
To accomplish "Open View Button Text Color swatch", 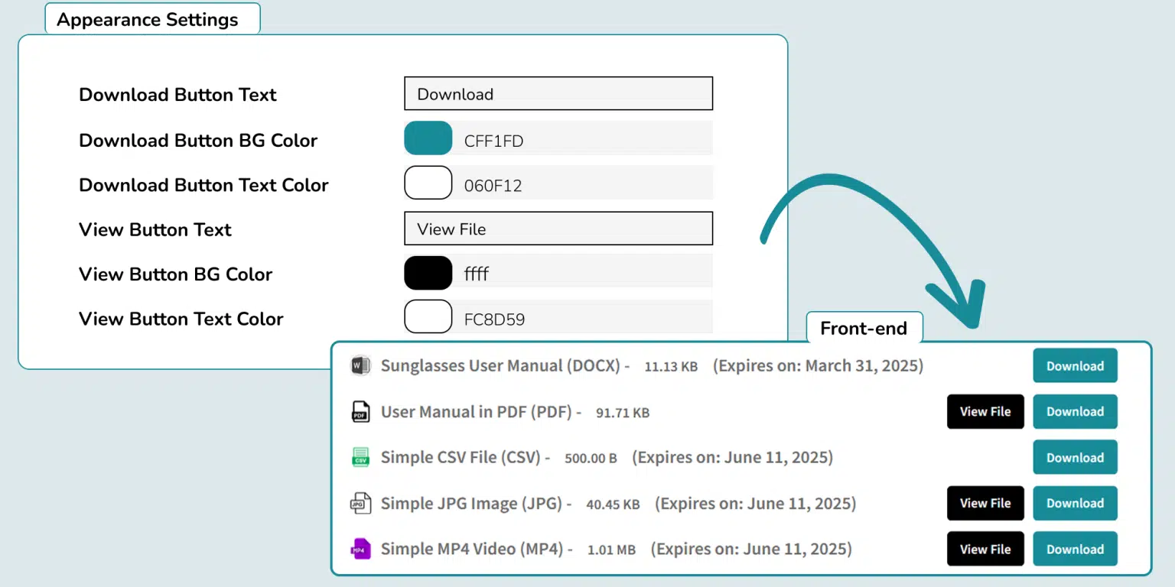I will pos(428,317).
